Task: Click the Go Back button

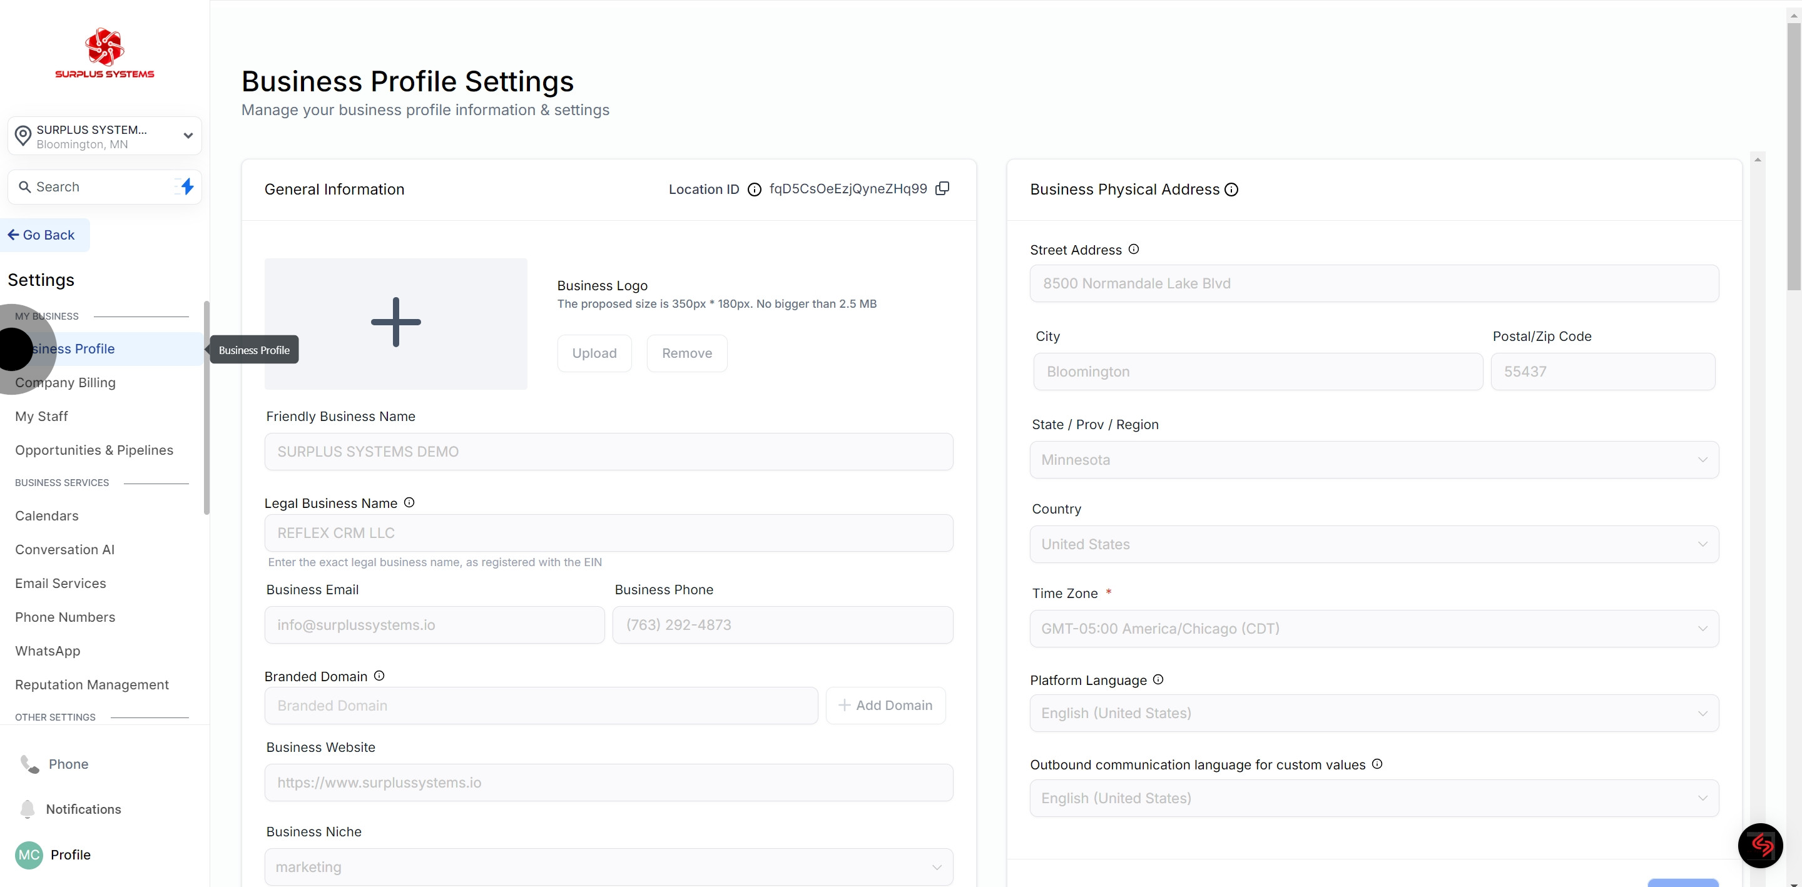Action: 45,235
